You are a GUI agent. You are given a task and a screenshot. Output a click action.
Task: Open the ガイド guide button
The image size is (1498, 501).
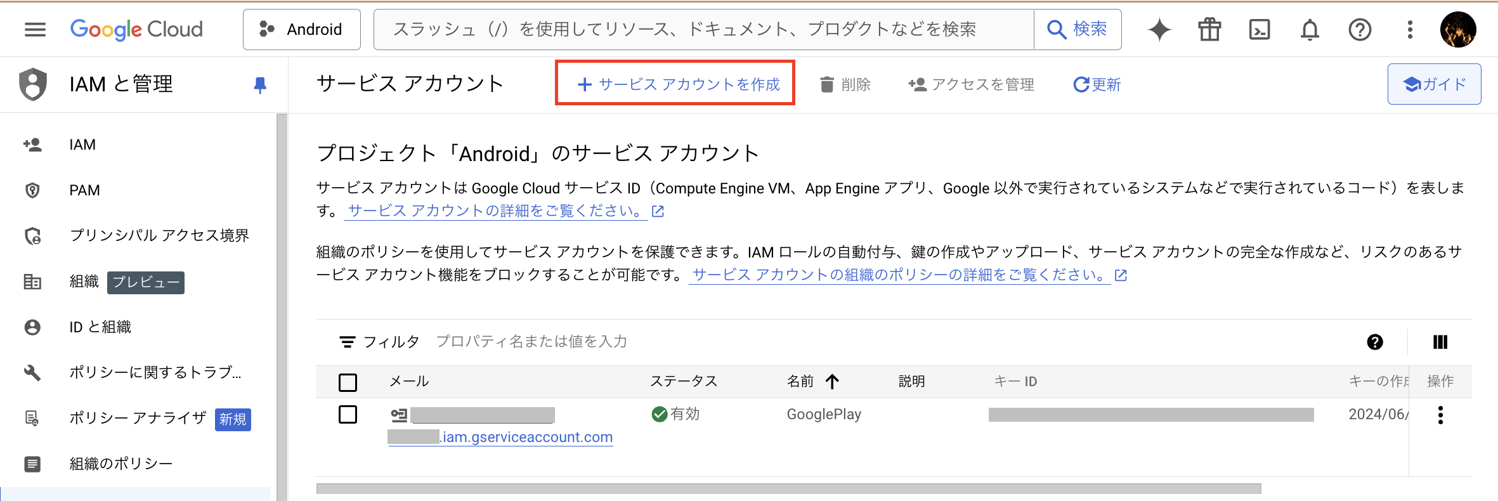click(1434, 84)
